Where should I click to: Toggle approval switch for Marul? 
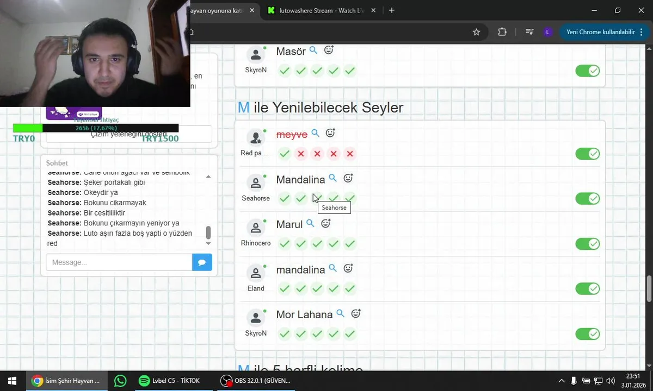[587, 244]
